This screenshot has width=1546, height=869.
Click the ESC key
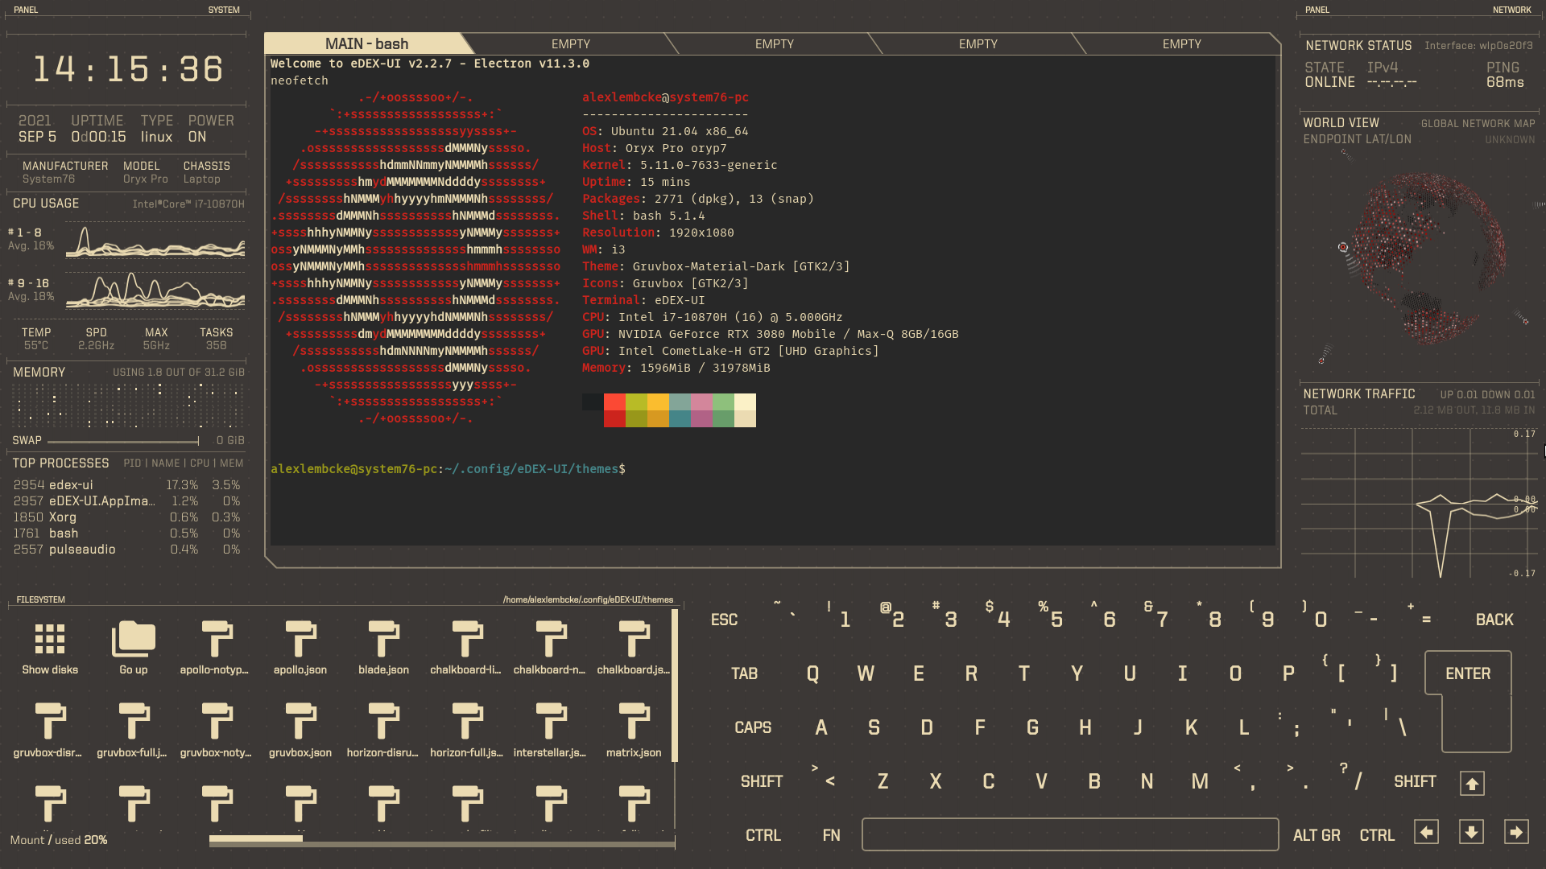(x=724, y=620)
